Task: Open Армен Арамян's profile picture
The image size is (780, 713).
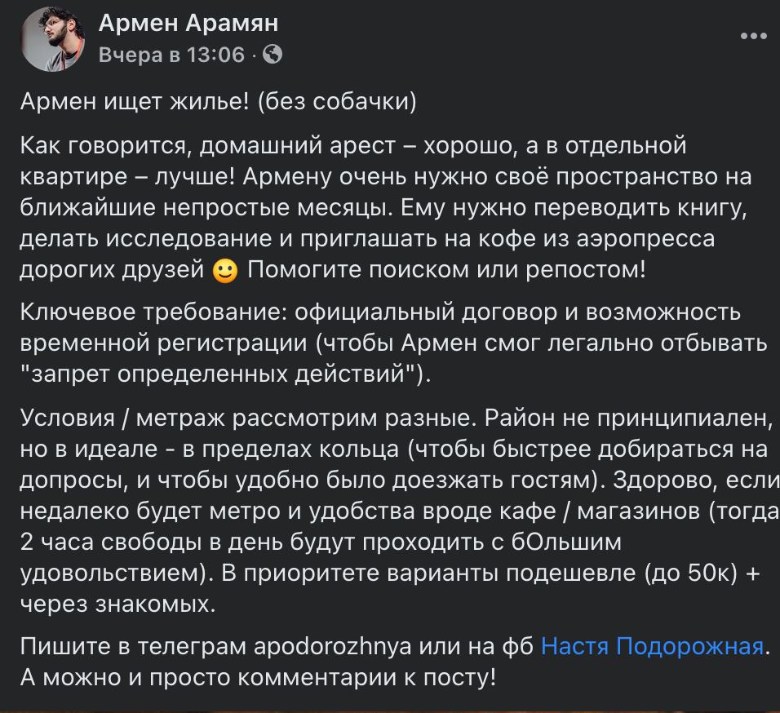Action: 52,39
